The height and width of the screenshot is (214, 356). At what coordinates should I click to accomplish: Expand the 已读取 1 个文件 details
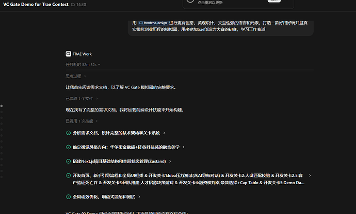(82, 99)
